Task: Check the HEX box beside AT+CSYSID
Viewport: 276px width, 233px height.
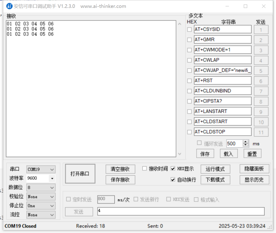Action: pos(189,29)
